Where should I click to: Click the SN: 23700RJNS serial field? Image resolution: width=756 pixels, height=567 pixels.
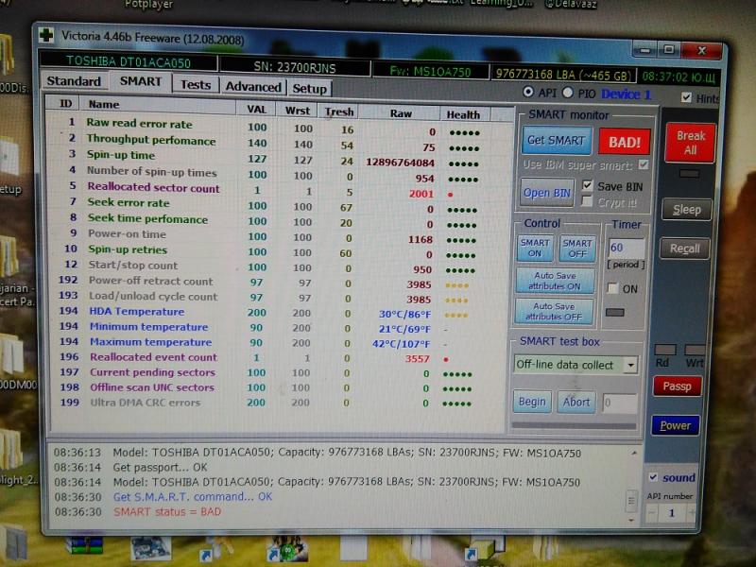[295, 67]
